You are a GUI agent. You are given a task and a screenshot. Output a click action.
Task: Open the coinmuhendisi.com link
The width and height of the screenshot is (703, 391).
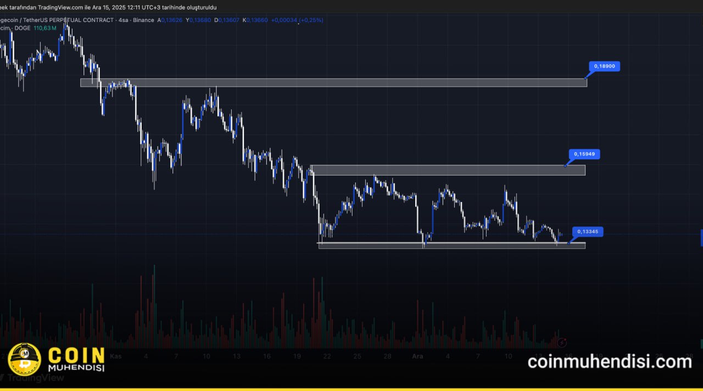pyautogui.click(x=610, y=361)
